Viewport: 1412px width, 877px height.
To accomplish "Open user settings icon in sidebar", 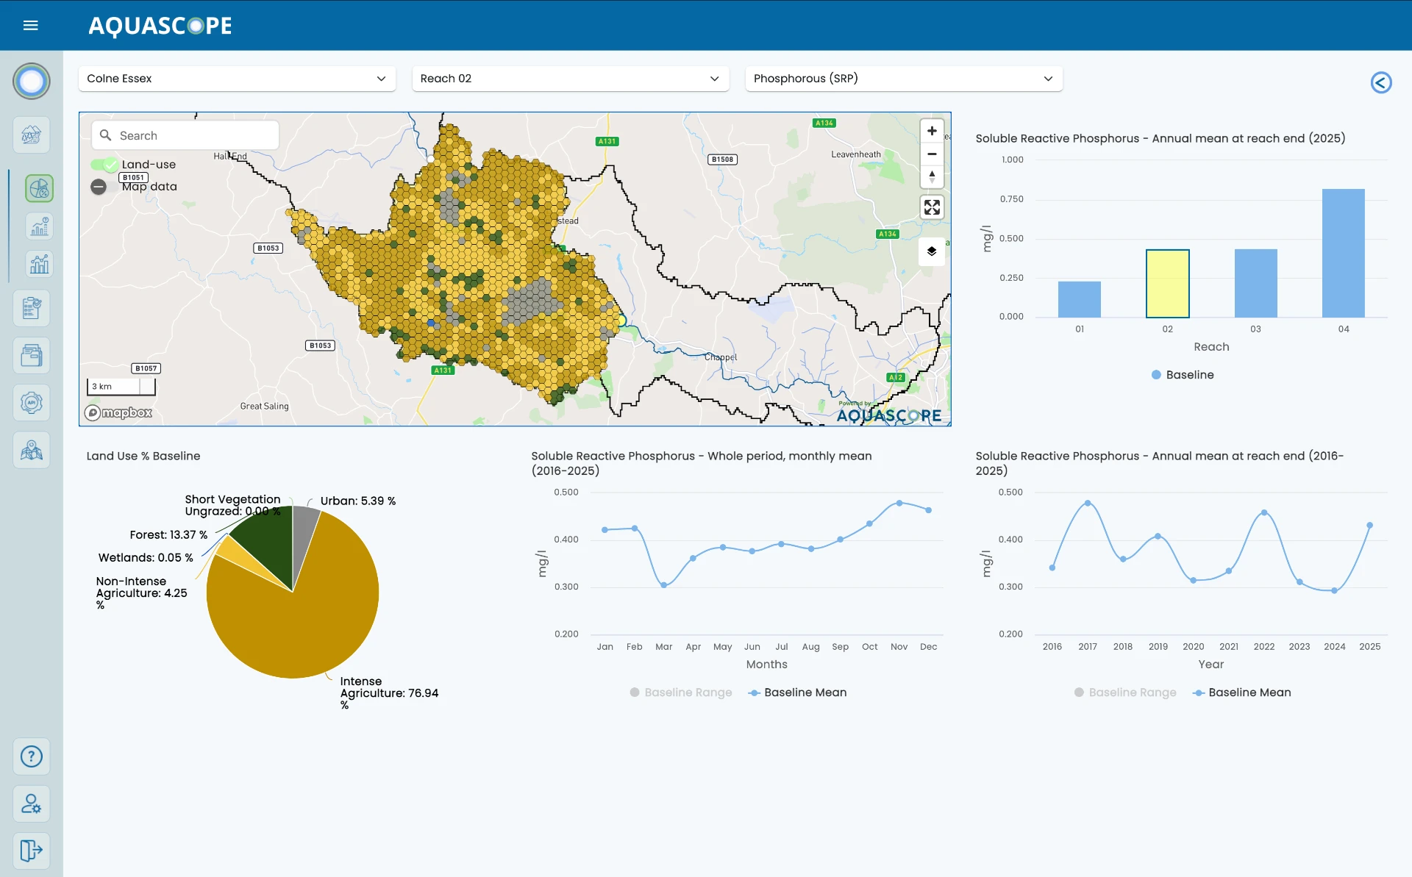I will click(x=32, y=803).
